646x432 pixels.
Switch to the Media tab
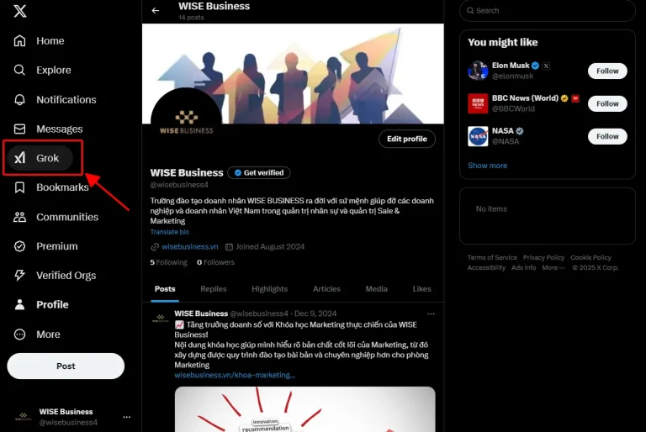376,289
